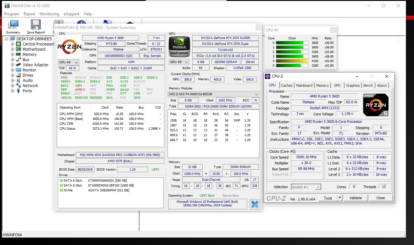This screenshot has height=245, width=414.
Task: Click the Core 0 clock bar
Action: (x=292, y=43)
